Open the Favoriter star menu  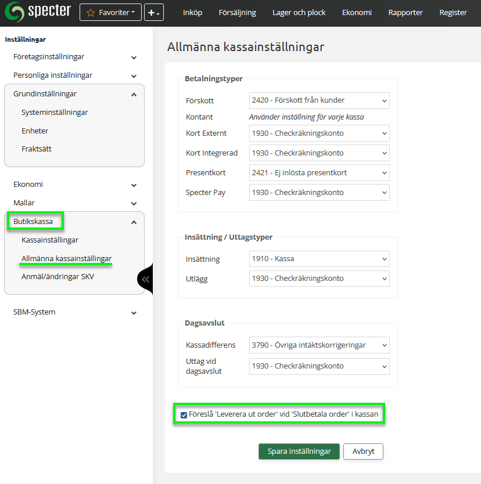click(x=110, y=12)
